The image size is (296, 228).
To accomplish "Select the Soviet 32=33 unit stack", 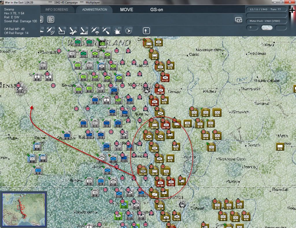I will click(x=143, y=171).
